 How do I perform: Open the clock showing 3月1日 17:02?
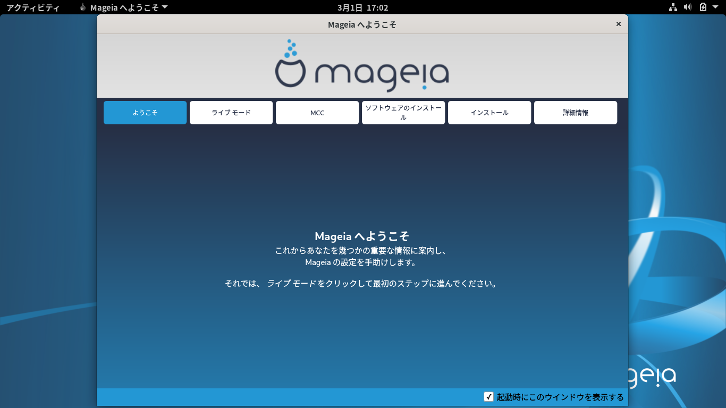(x=363, y=7)
